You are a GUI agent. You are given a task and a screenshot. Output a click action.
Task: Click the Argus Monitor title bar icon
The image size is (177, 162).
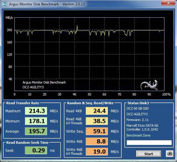pos(4,4)
